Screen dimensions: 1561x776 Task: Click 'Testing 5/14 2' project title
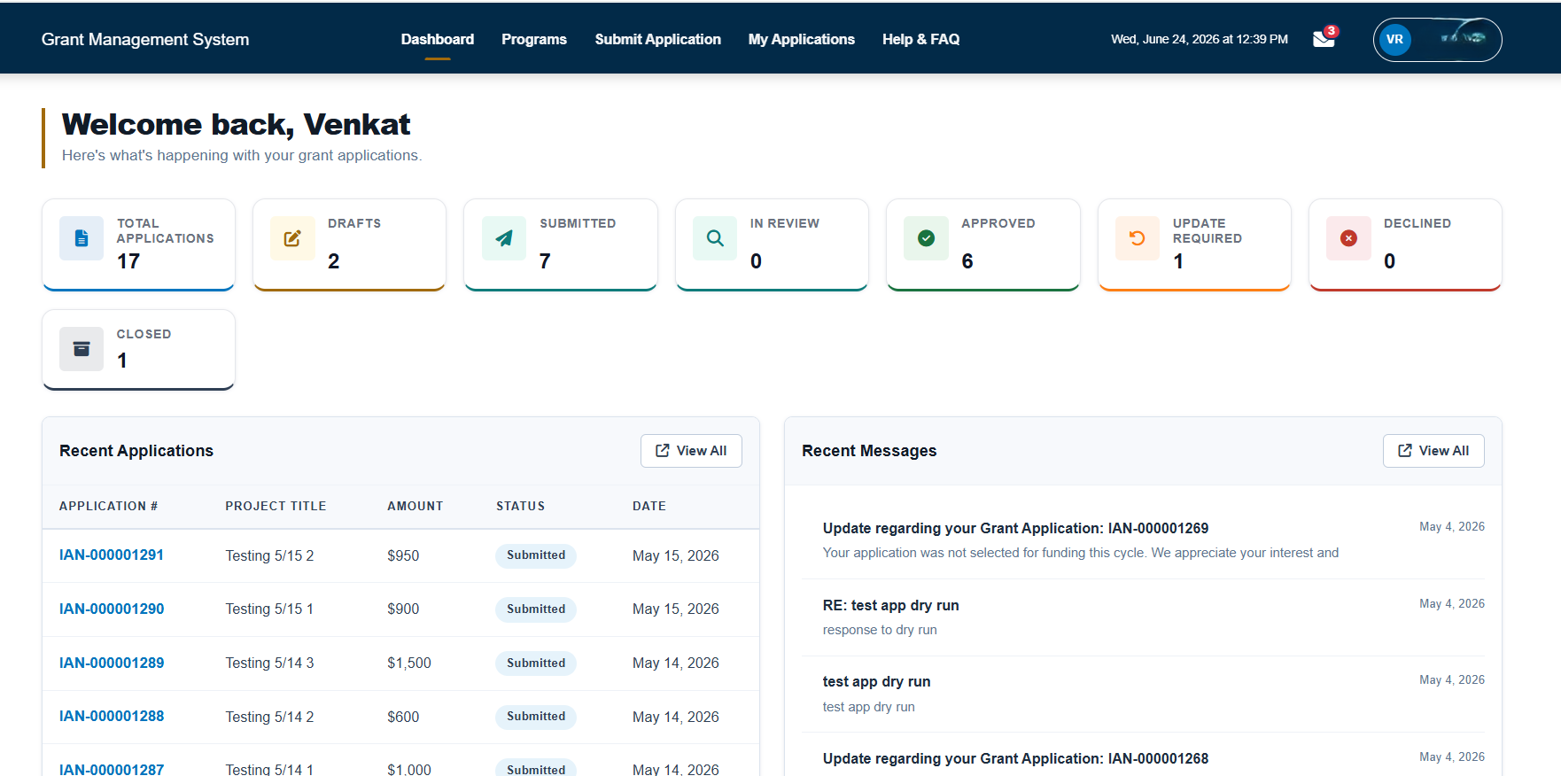coord(269,717)
